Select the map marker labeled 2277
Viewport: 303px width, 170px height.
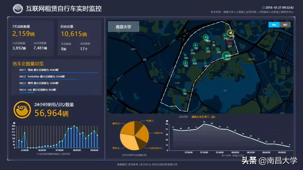click(x=226, y=56)
